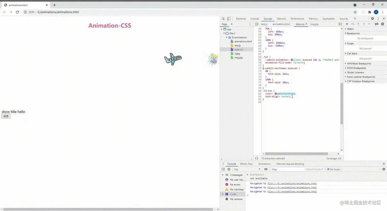387x211 pixels.
Task: Collapse the Breakpoints section
Action: (346, 33)
